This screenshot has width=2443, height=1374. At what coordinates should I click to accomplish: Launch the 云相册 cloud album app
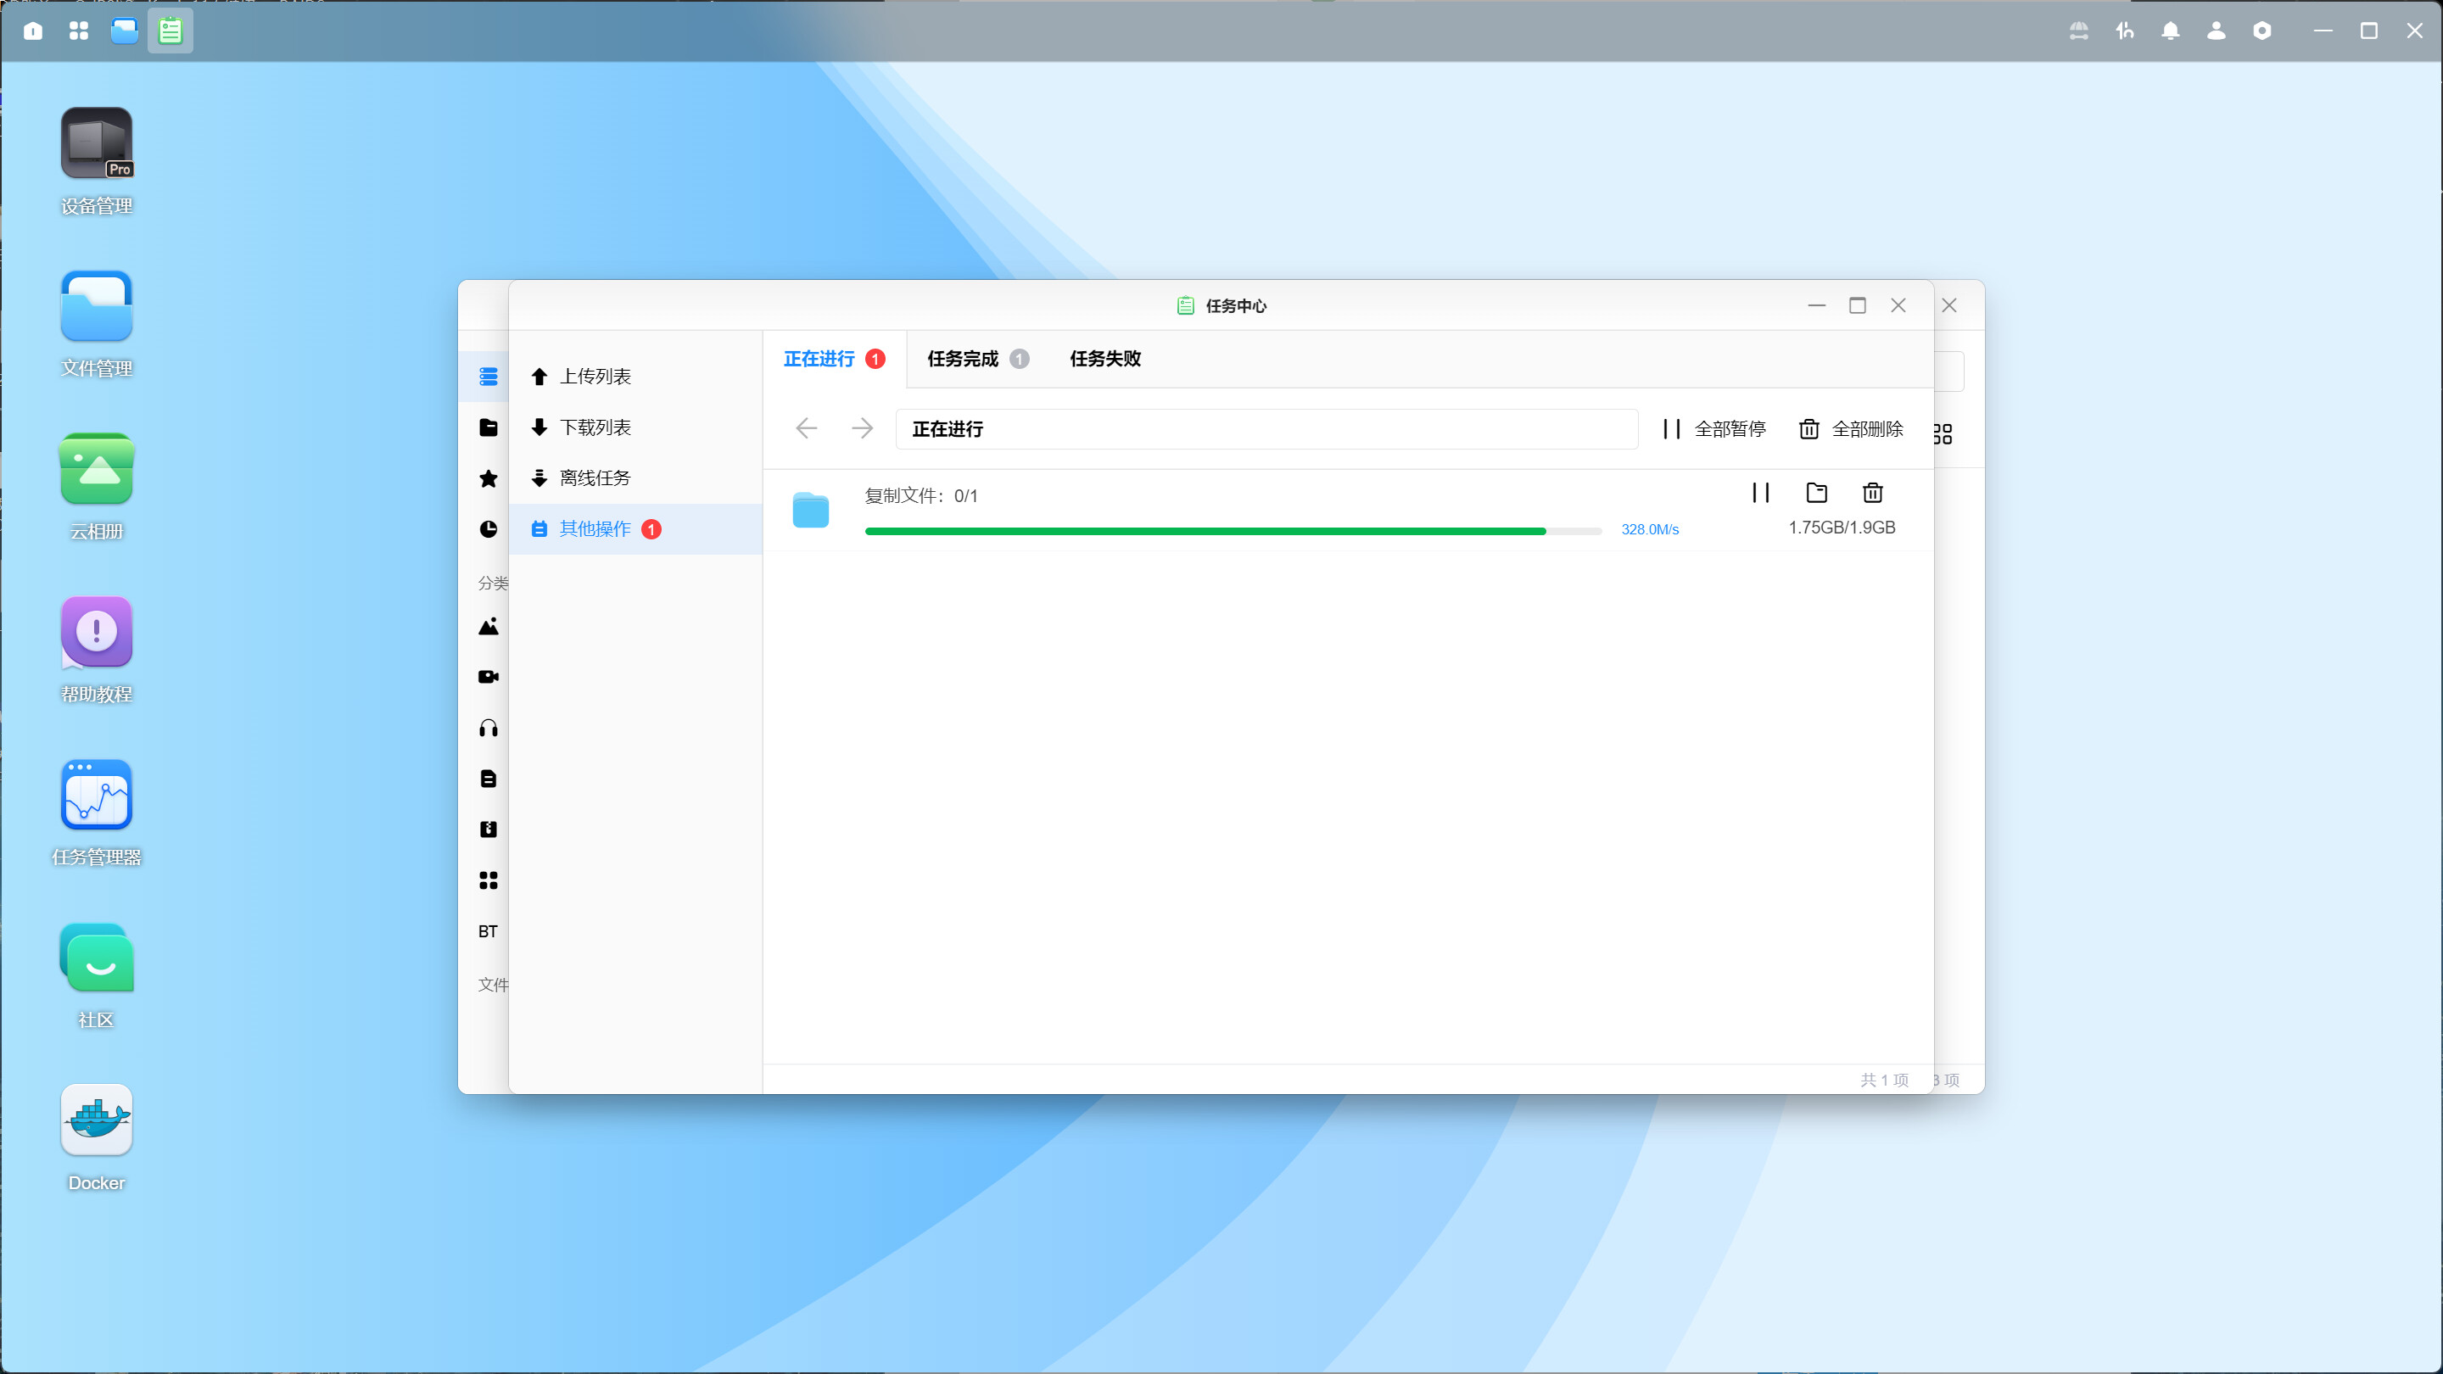[x=97, y=469]
